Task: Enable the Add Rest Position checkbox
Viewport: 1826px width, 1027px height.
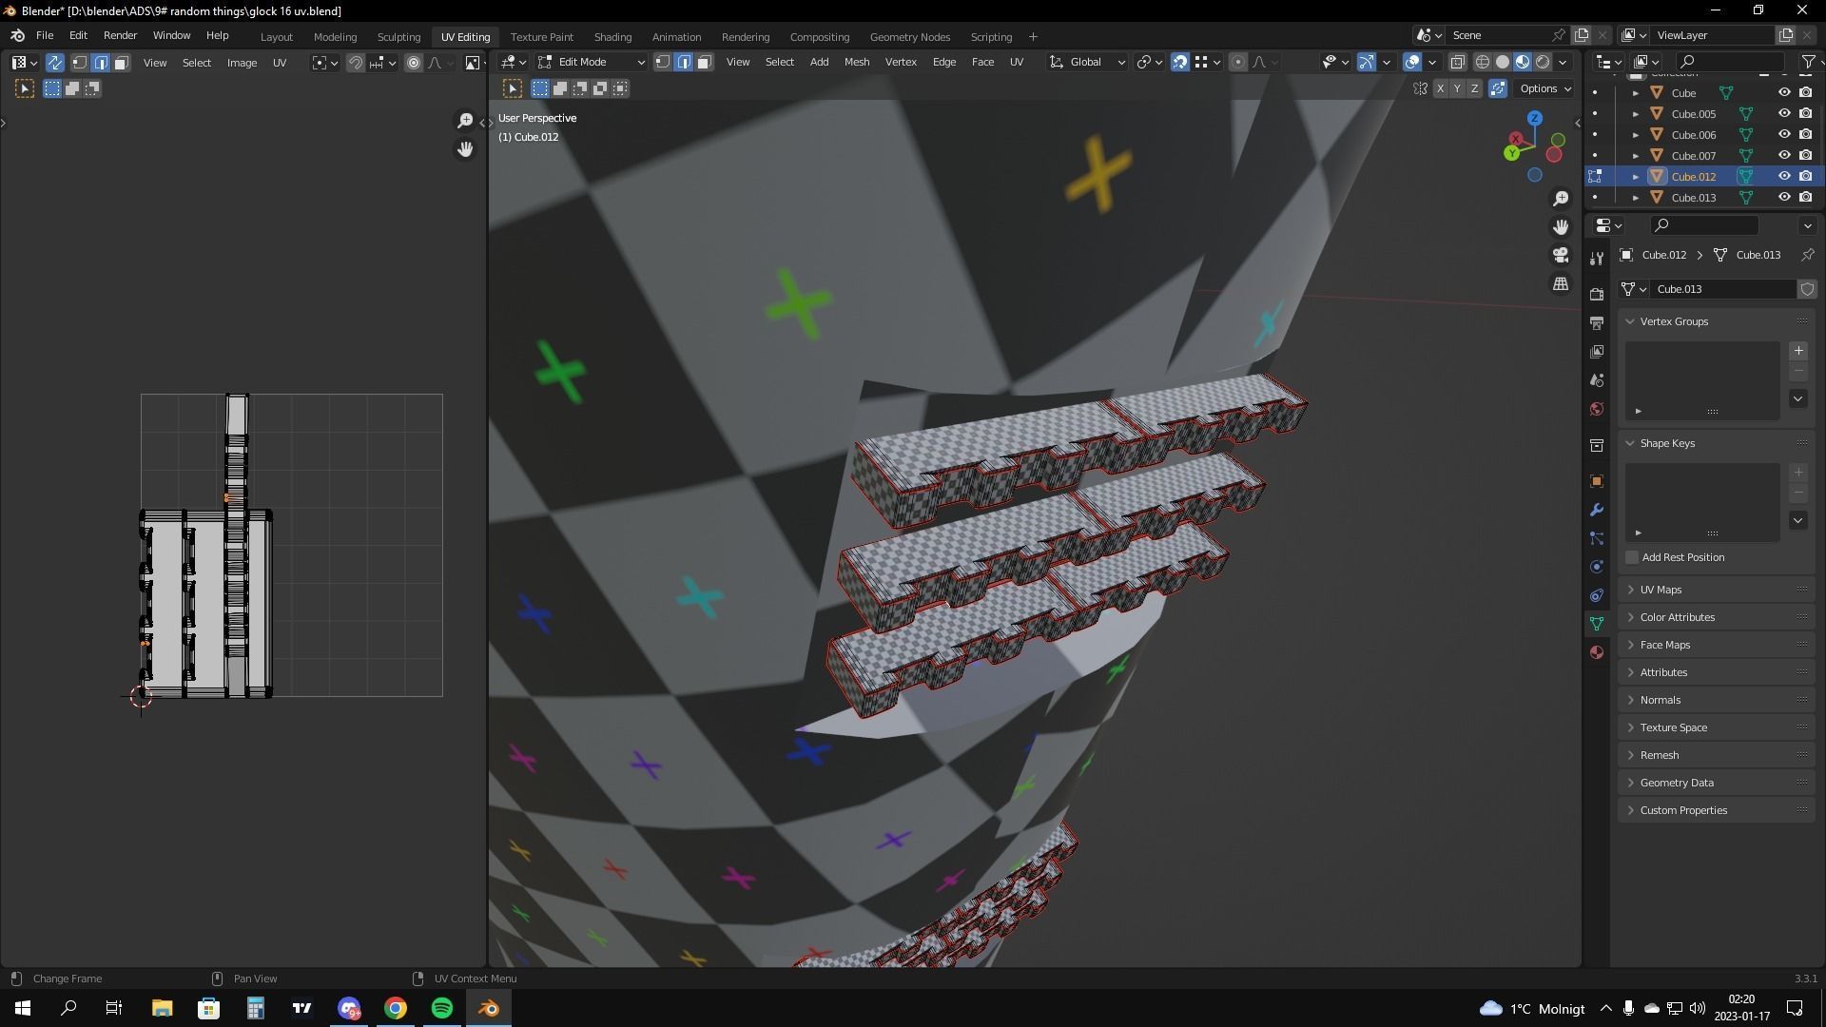Action: coord(1632,557)
